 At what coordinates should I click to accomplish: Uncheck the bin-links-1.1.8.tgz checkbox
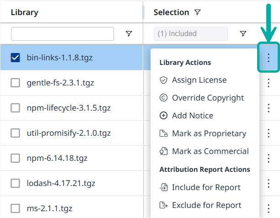[15, 58]
